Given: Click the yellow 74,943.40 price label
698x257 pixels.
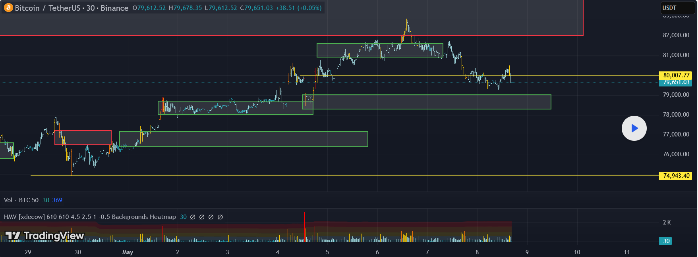Looking at the screenshot, I should (x=675, y=176).
